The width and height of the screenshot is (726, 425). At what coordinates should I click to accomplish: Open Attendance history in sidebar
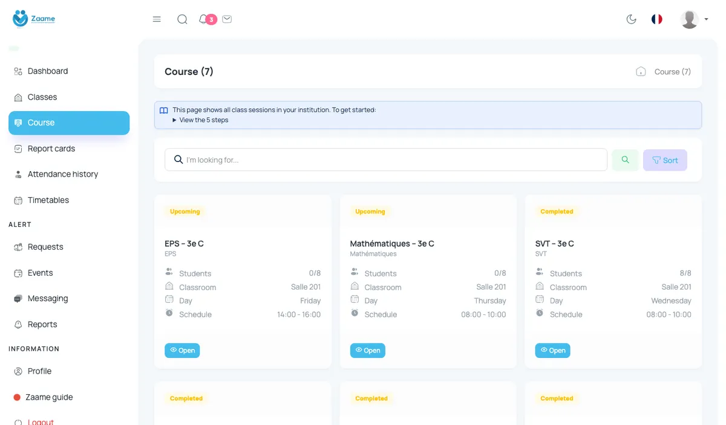click(69, 174)
